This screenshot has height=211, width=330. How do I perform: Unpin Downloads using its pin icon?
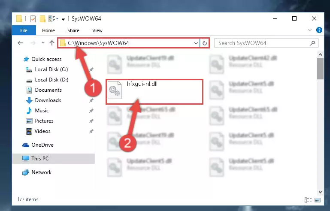tap(91, 100)
